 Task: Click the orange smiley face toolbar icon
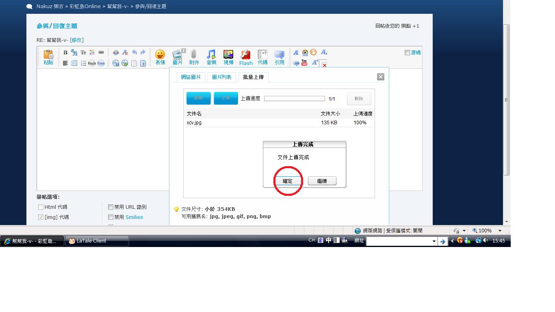click(x=313, y=52)
